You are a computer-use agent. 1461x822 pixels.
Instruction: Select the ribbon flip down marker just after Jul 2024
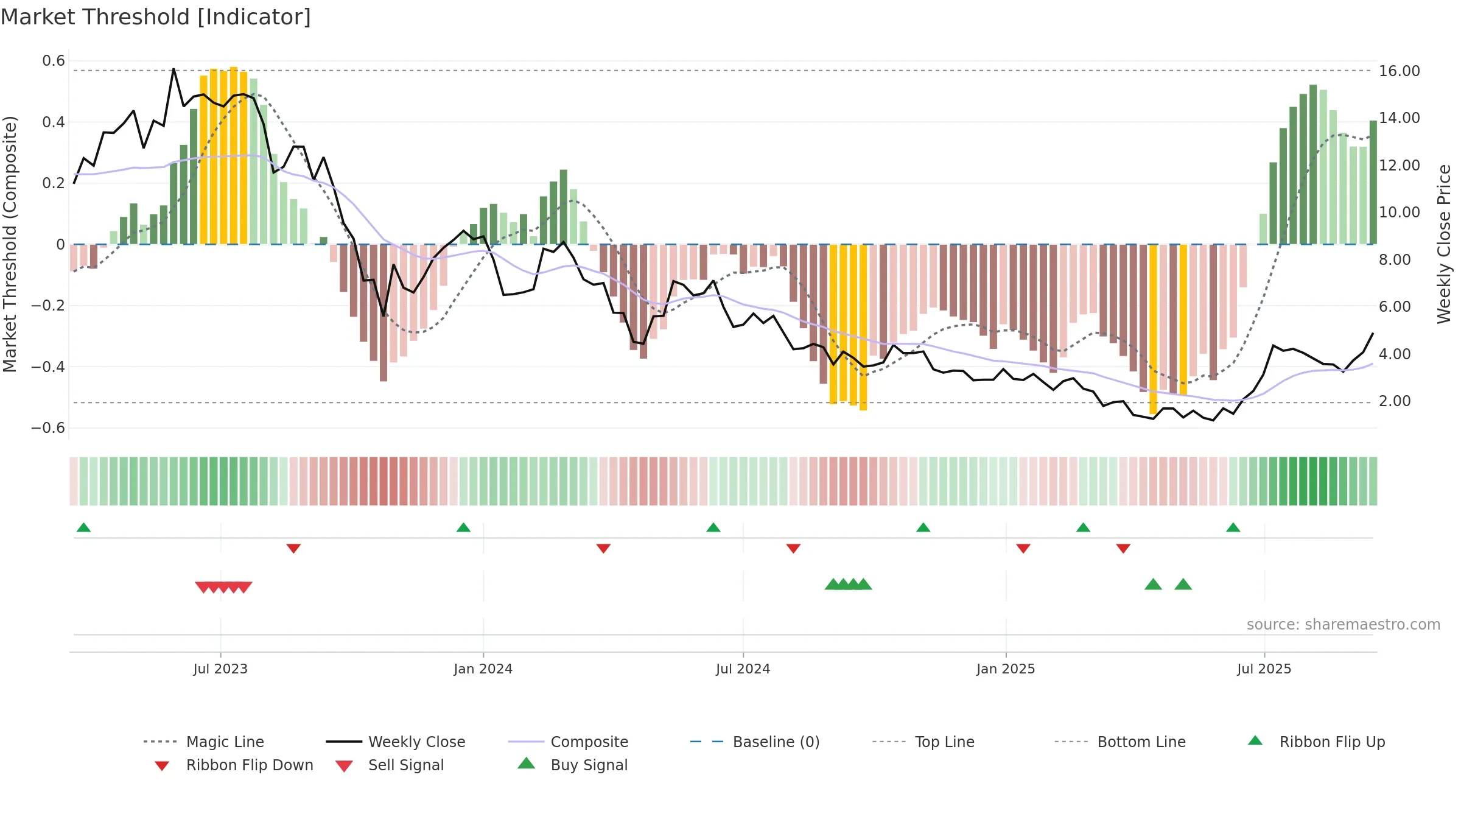pos(793,549)
